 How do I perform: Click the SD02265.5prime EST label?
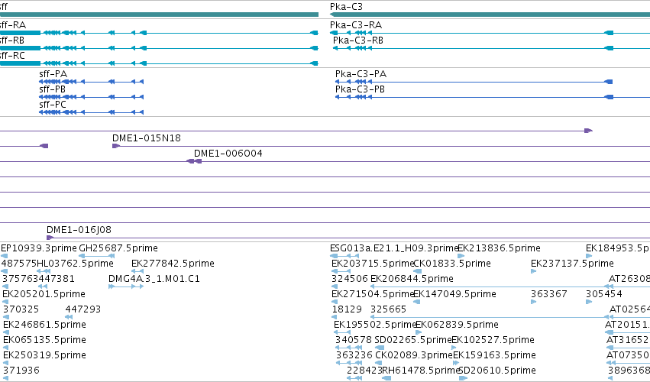click(x=413, y=340)
